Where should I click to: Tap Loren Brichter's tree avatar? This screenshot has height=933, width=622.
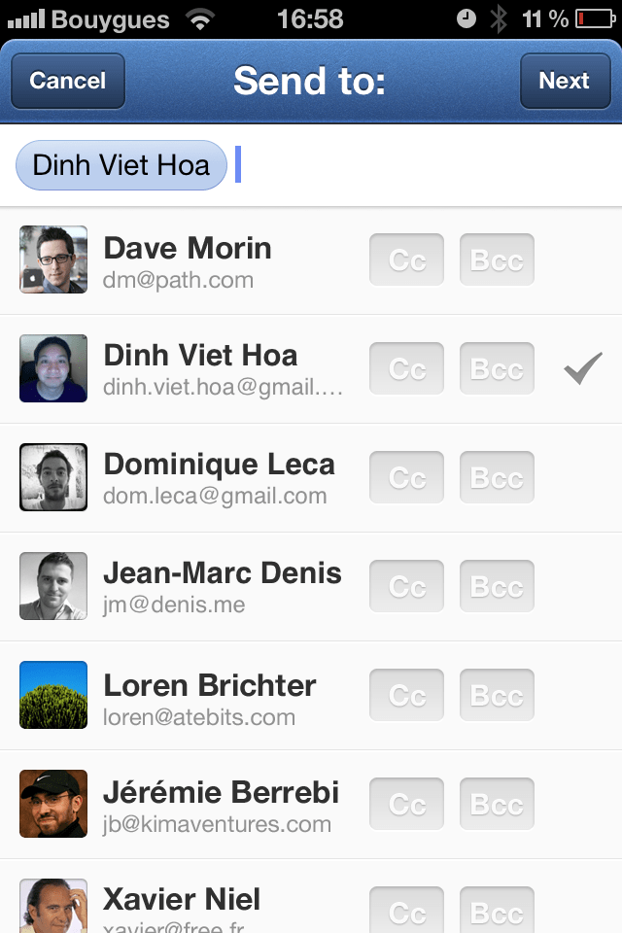[53, 695]
